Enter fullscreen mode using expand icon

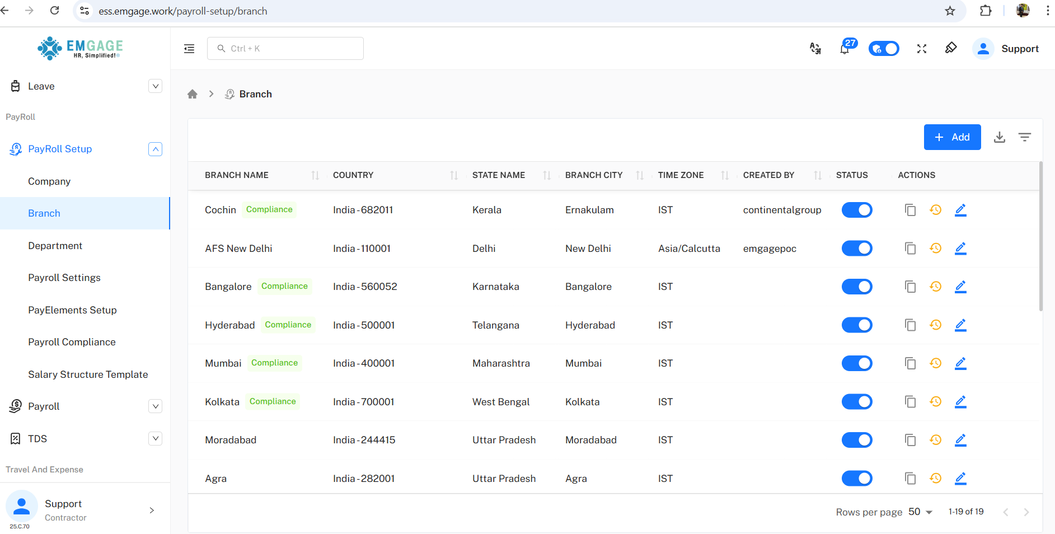tap(921, 49)
